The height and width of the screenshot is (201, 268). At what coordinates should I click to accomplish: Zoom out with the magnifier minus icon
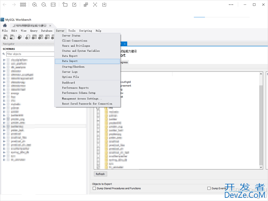tap(44, 5)
